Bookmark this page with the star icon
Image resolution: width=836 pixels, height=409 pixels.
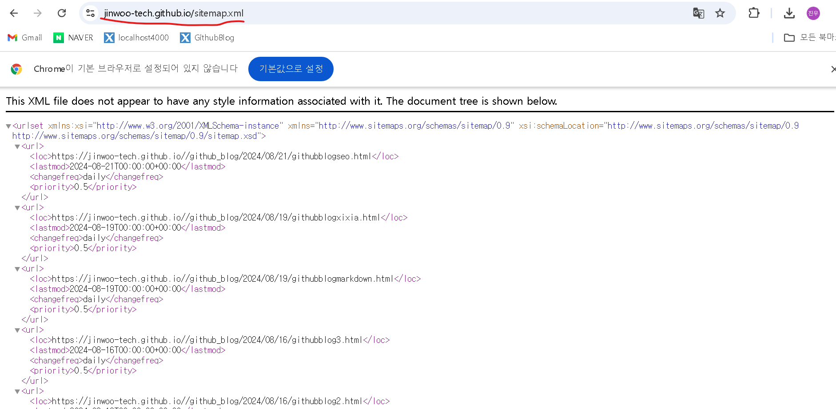pos(720,13)
